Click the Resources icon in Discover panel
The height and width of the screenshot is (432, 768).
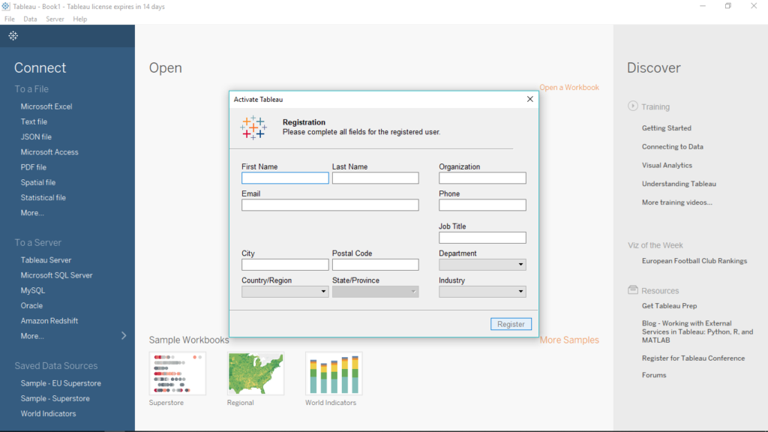click(634, 290)
